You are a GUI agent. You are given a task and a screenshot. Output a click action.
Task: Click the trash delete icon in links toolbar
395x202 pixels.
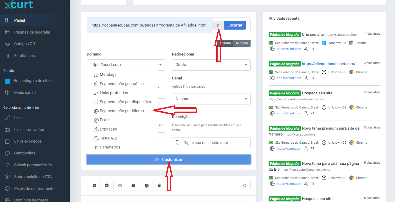(159, 185)
